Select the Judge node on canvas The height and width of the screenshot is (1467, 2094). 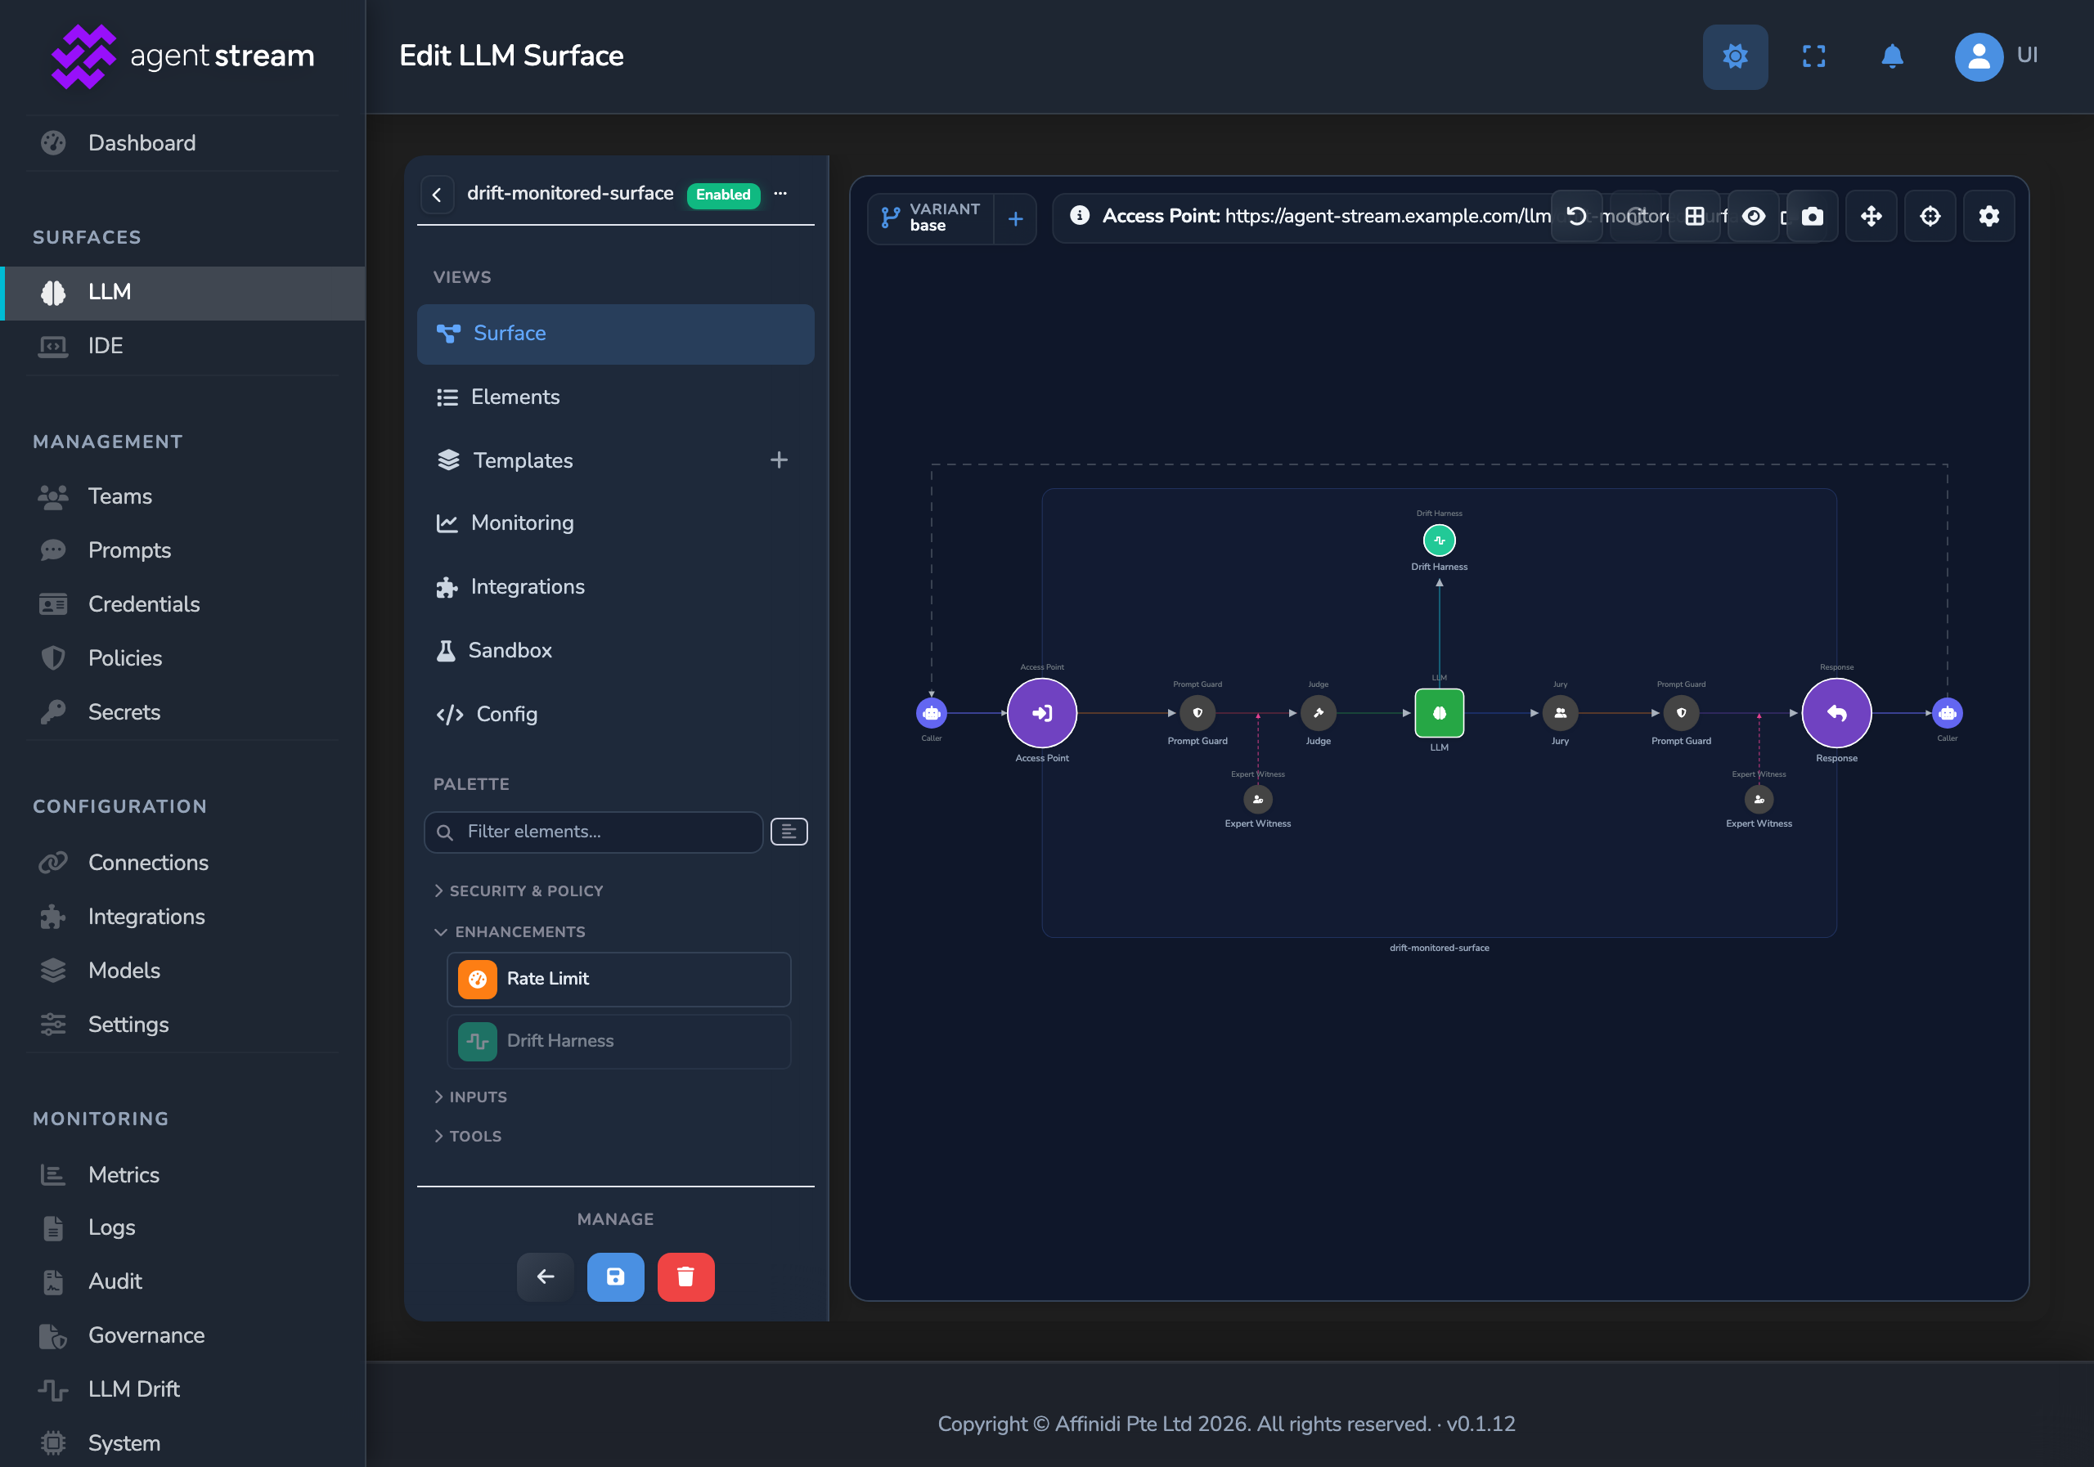point(1318,713)
